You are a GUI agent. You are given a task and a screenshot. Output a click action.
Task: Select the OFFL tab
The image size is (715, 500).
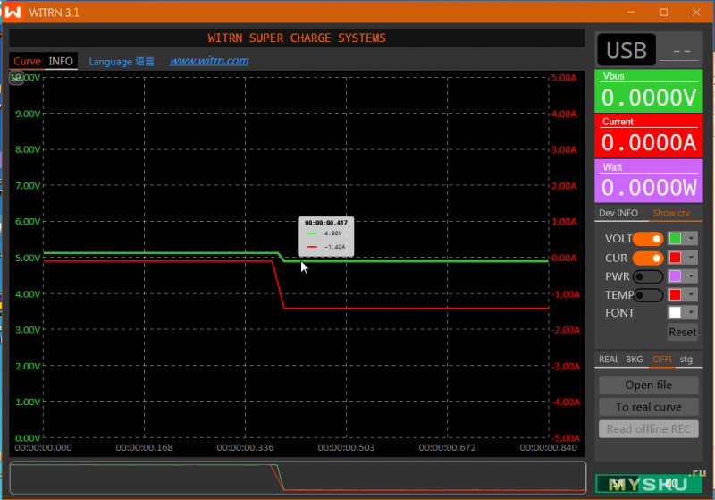(x=662, y=360)
